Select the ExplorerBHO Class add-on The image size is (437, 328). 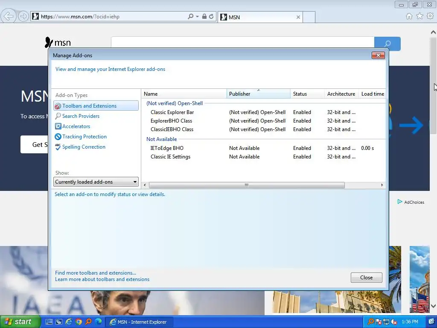click(x=171, y=121)
